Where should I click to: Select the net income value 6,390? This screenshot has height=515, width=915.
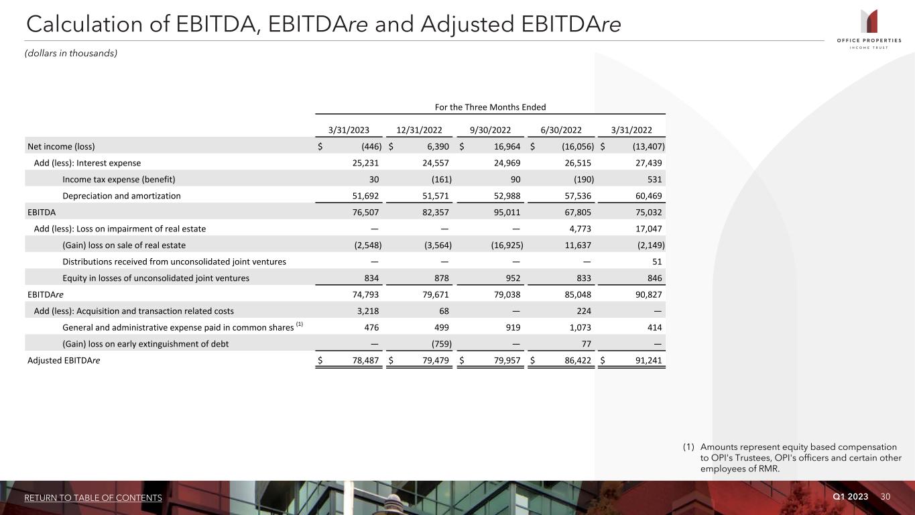click(438, 146)
